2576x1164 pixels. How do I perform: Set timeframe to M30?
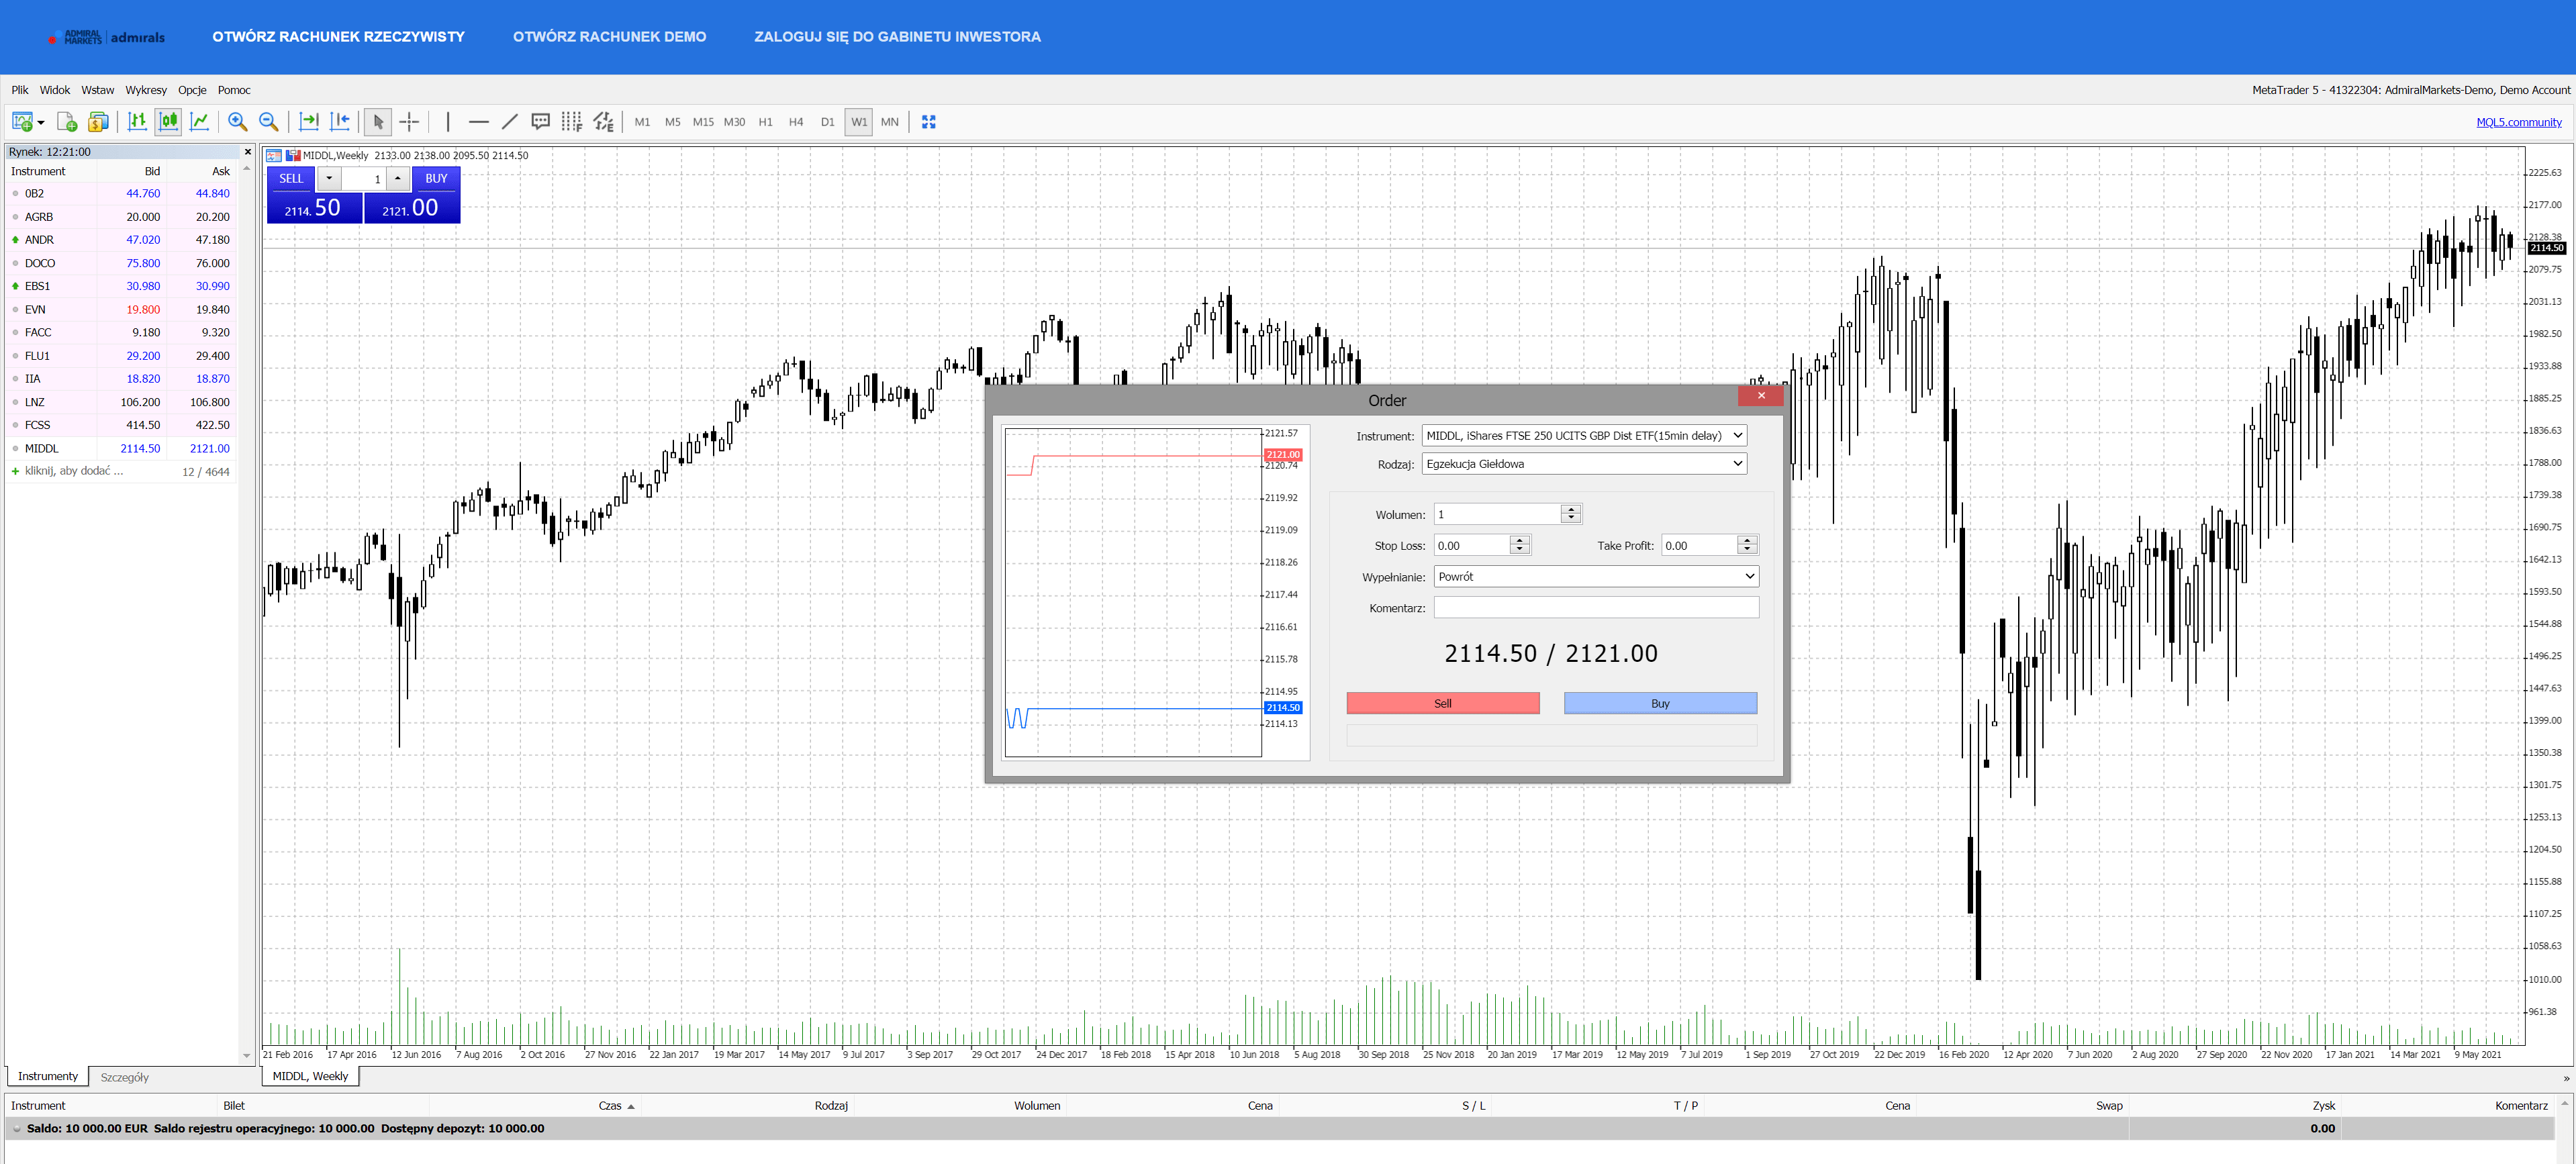click(x=734, y=122)
